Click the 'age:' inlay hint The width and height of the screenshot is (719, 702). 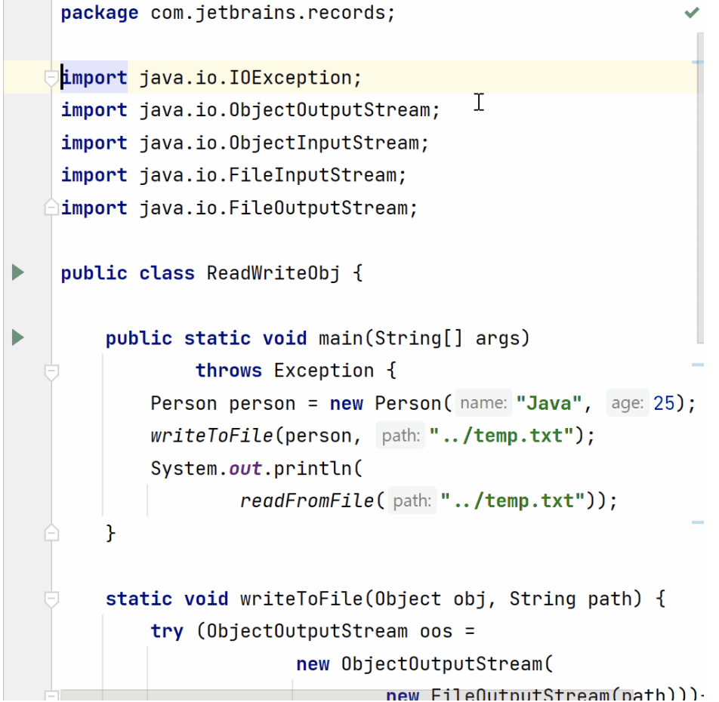(x=627, y=404)
